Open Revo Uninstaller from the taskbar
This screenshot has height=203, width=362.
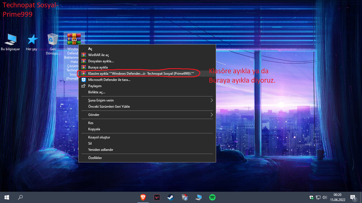[x=184, y=197]
